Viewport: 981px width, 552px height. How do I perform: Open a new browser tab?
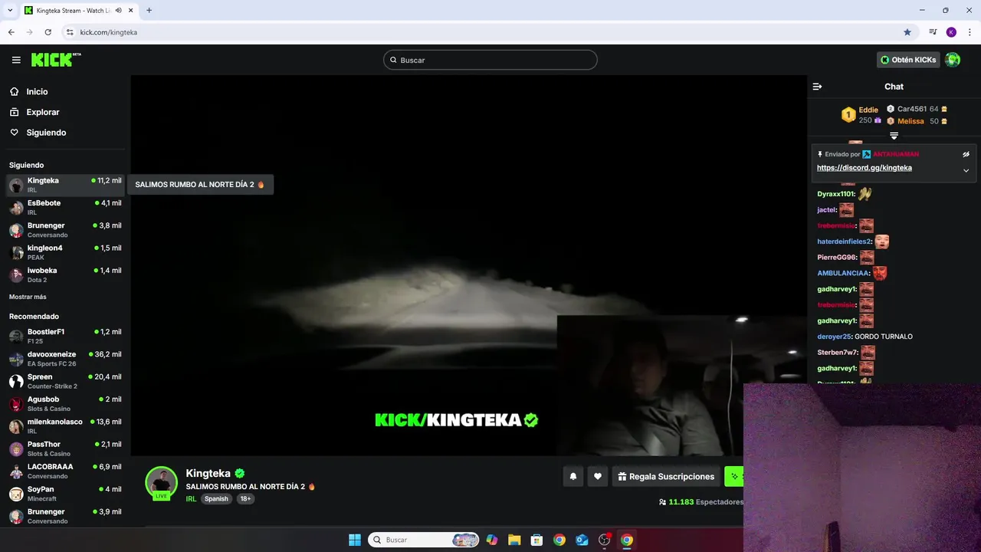coord(149,10)
